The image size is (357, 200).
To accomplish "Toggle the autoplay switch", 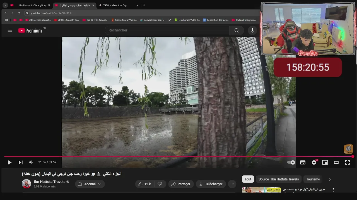I will (x=291, y=162).
